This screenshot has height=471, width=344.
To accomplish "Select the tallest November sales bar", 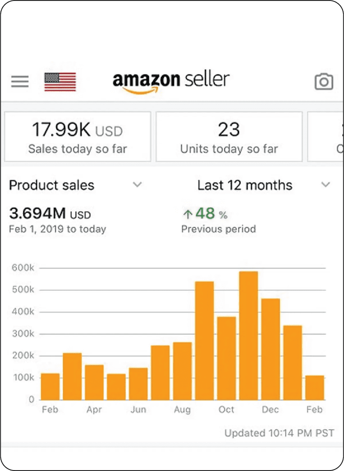I will pyautogui.click(x=248, y=335).
